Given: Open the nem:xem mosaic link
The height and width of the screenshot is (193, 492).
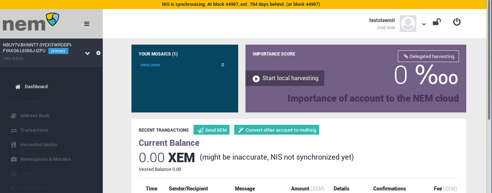Looking at the screenshot, I should click(x=150, y=65).
